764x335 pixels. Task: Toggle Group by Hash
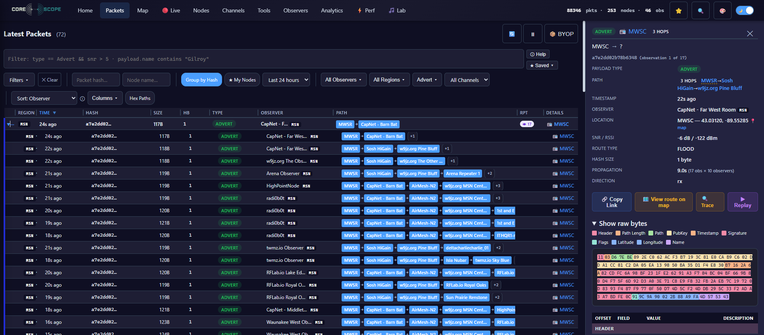coord(202,80)
